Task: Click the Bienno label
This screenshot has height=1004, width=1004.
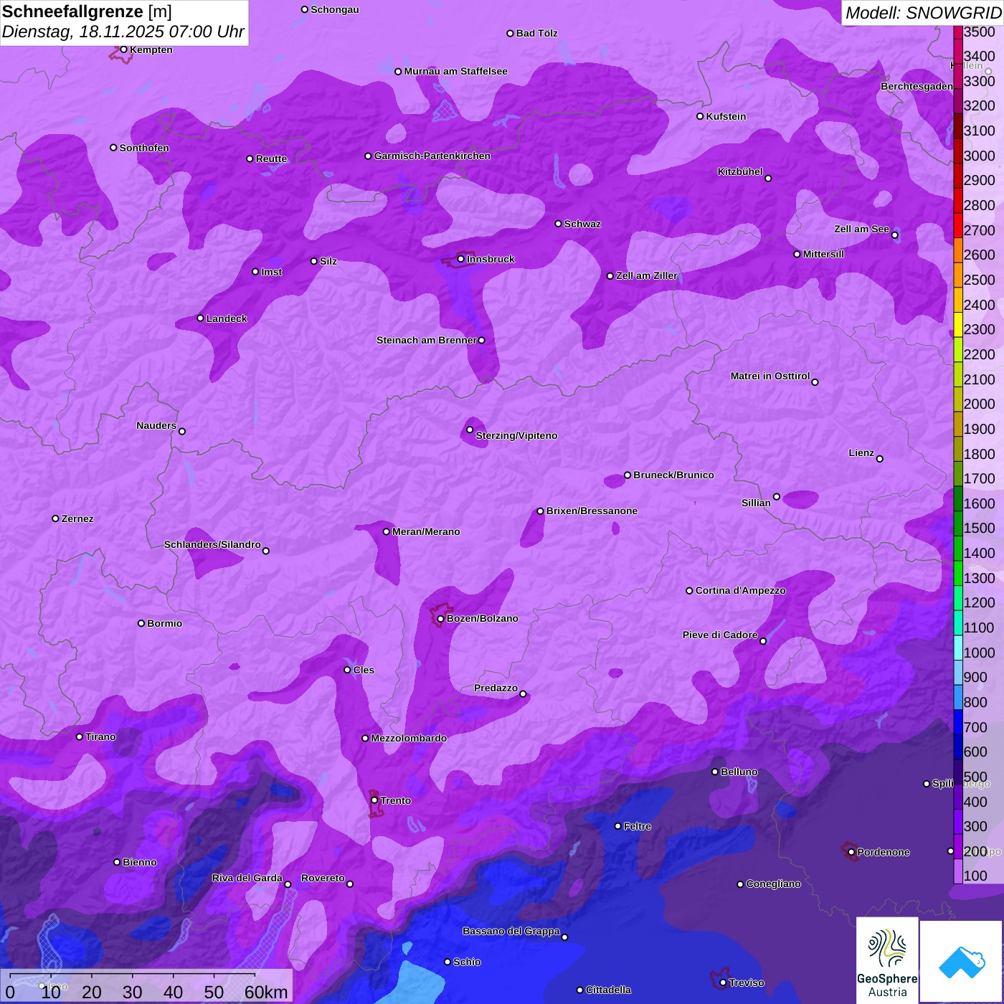Action: 140,862
